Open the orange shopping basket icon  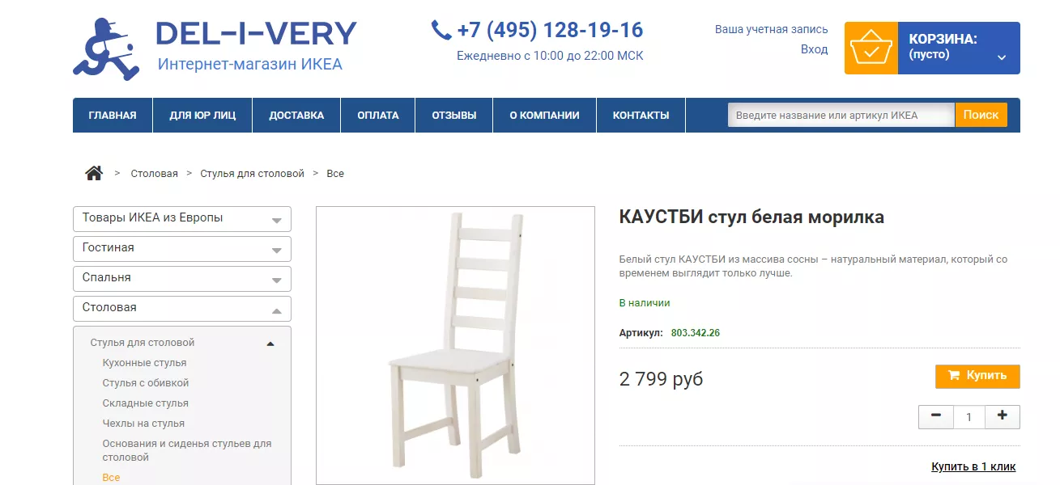(871, 48)
